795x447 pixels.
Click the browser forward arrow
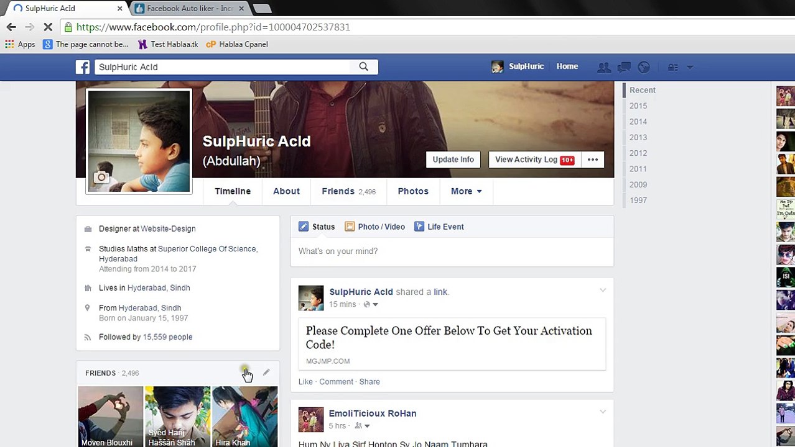(x=29, y=27)
